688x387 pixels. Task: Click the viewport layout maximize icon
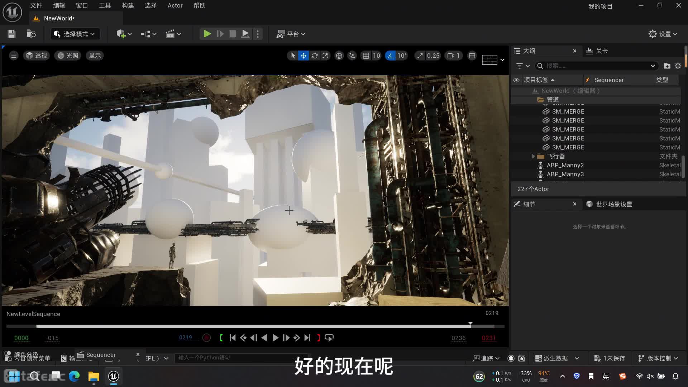point(472,56)
